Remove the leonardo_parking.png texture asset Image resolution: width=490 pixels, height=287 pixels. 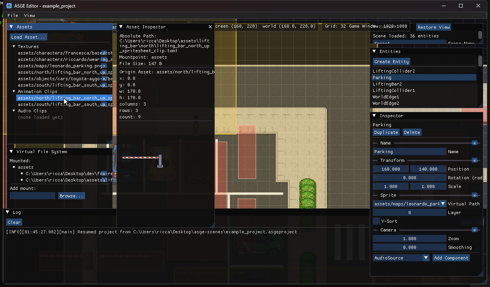(x=104, y=66)
